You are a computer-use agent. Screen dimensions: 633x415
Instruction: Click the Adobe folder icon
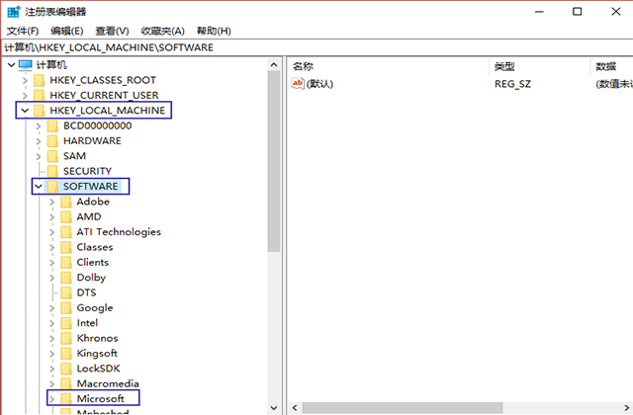coord(66,202)
